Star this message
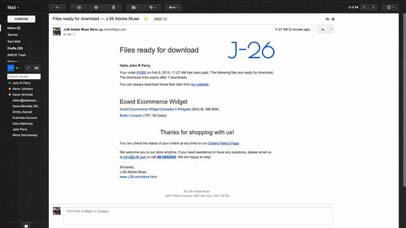The height and width of the screenshot is (228, 406). pos(313,30)
